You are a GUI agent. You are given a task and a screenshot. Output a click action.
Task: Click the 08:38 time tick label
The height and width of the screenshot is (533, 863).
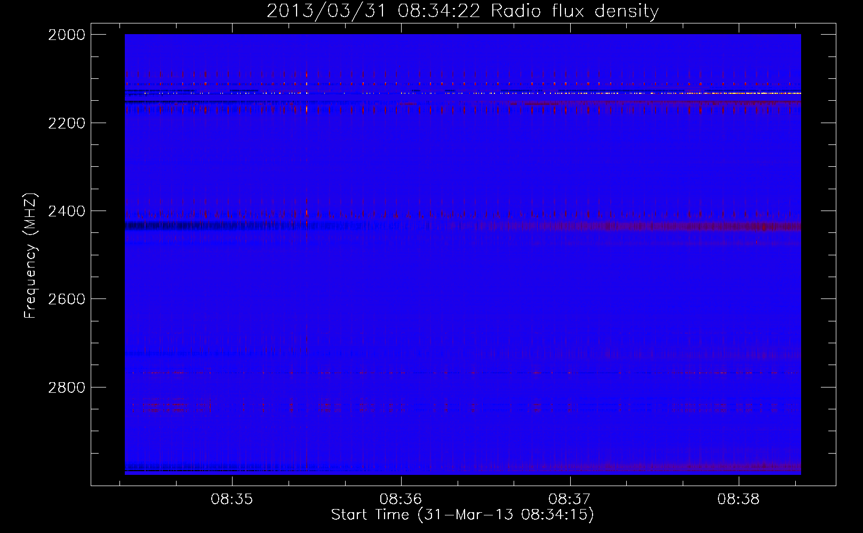click(739, 499)
